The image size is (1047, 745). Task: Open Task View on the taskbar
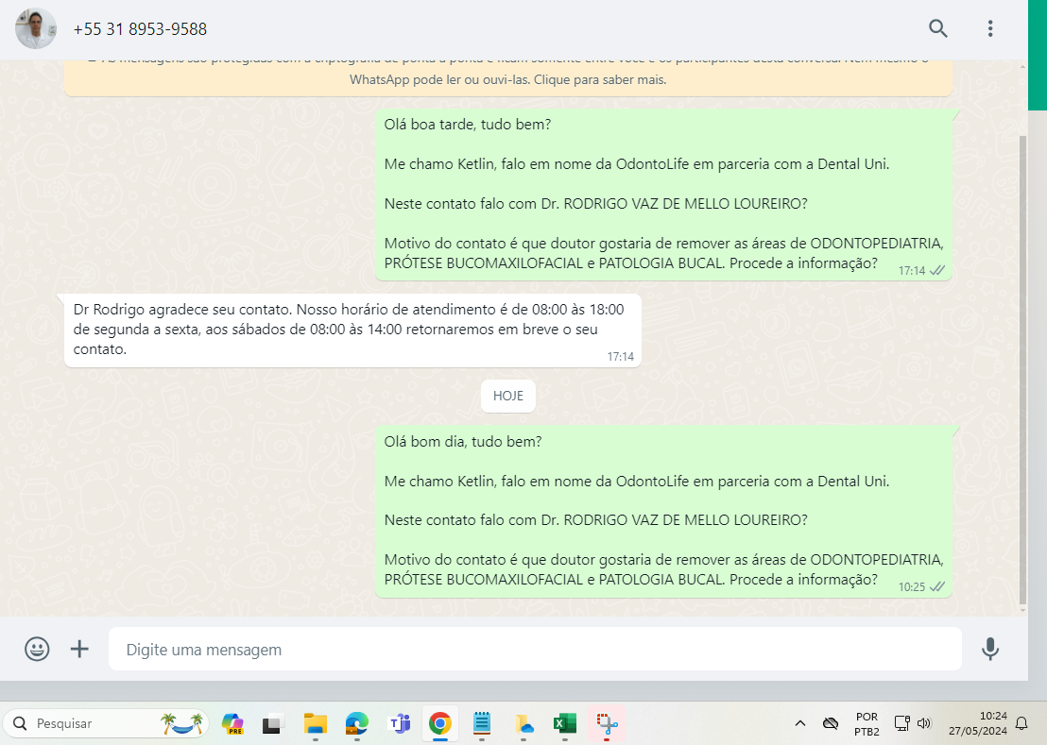(x=272, y=723)
